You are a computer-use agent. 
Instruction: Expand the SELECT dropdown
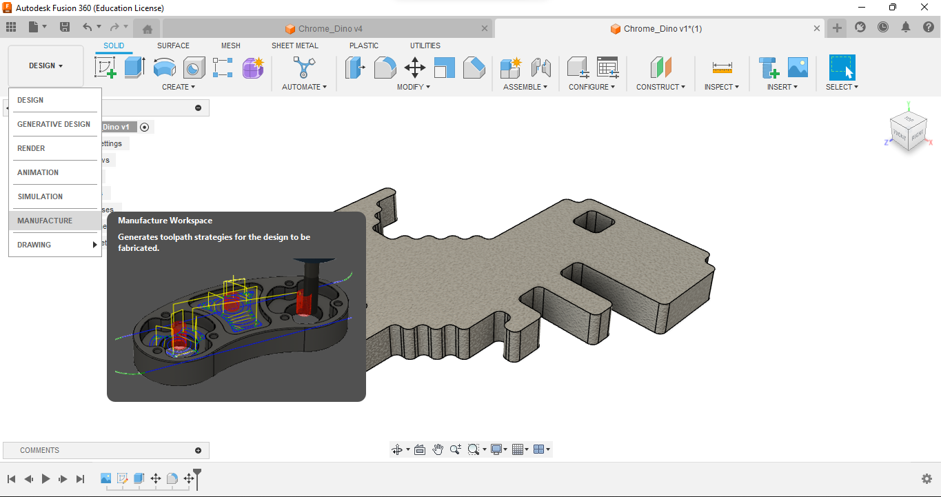tap(842, 87)
